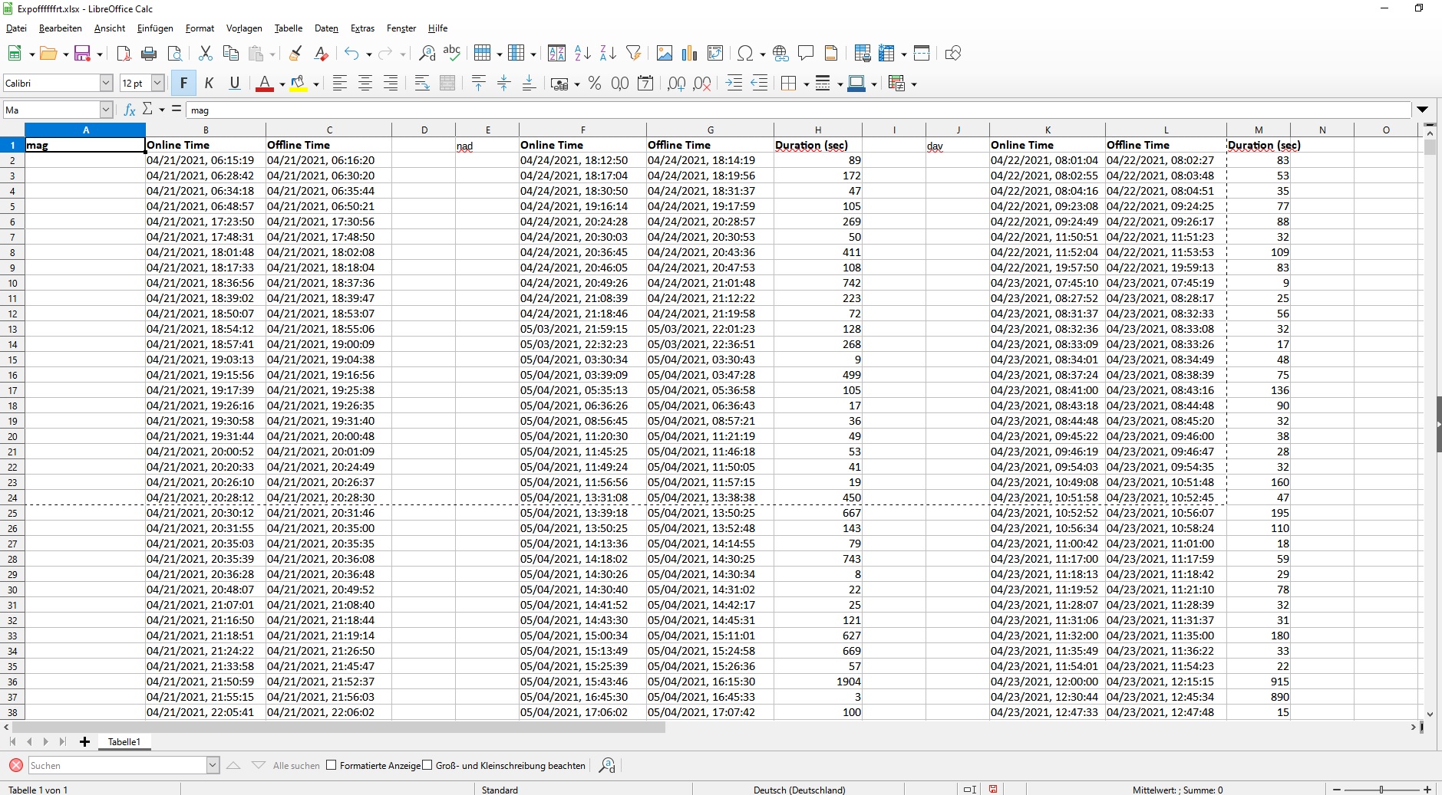This screenshot has height=795, width=1442.
Task: Click the Copy icon
Action: 230,54
